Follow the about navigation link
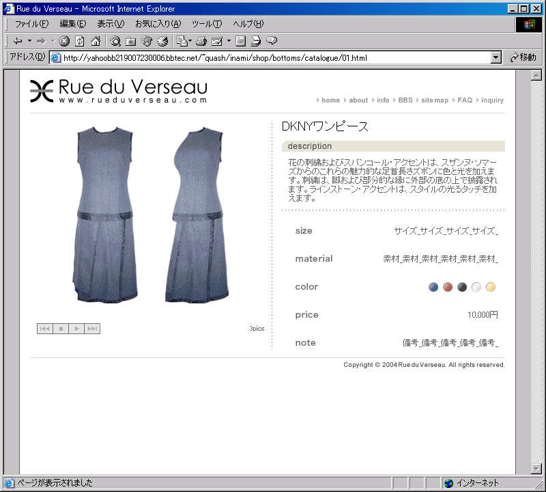546x492 pixels. [358, 100]
